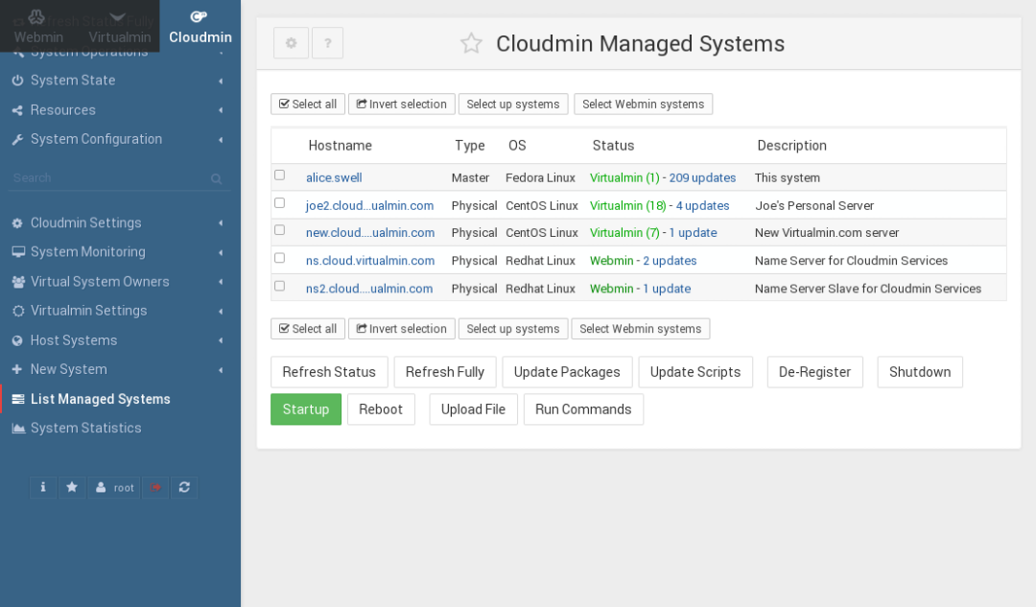The height and width of the screenshot is (607, 1036).
Task: Expand the Virtualmin Settings section
Action: (x=119, y=311)
